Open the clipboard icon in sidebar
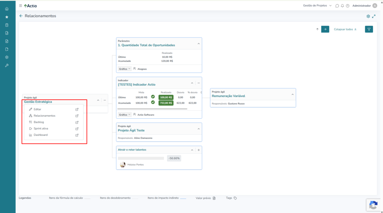The height and width of the screenshot is (213, 383). [x=7, y=25]
